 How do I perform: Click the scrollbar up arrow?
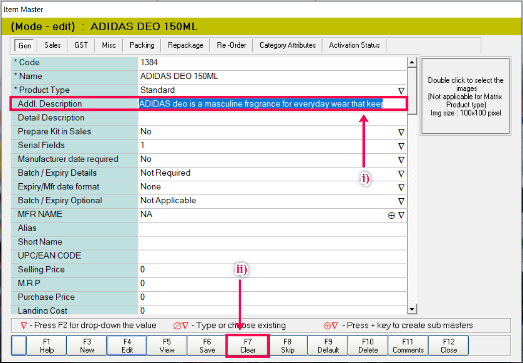pos(412,62)
